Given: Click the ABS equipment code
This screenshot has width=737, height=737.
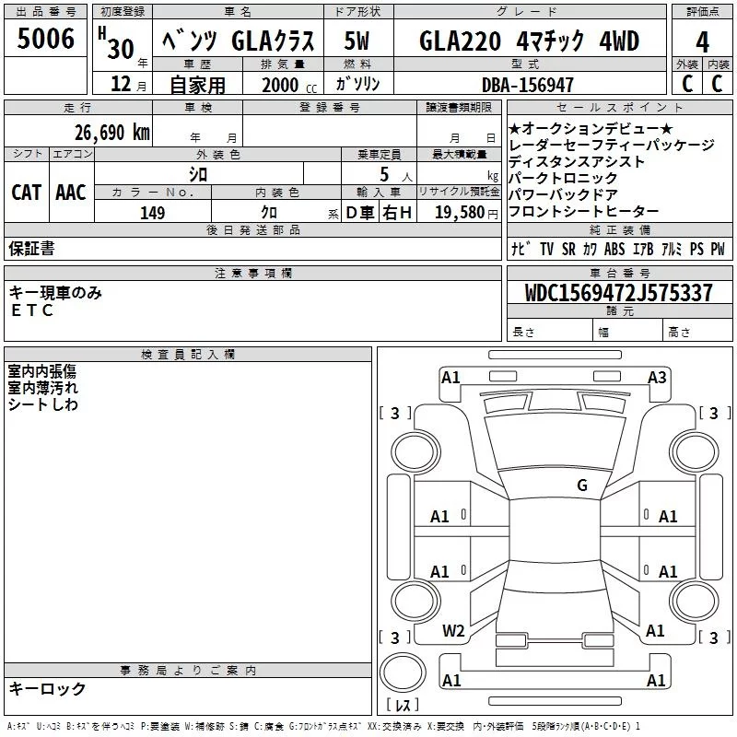Looking at the screenshot, I should click(x=614, y=249).
